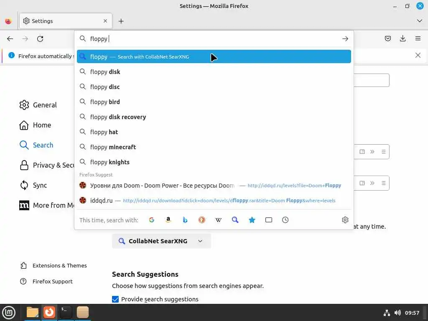Choose suggestion floppy hat
This screenshot has width=428, height=321.
click(x=214, y=132)
